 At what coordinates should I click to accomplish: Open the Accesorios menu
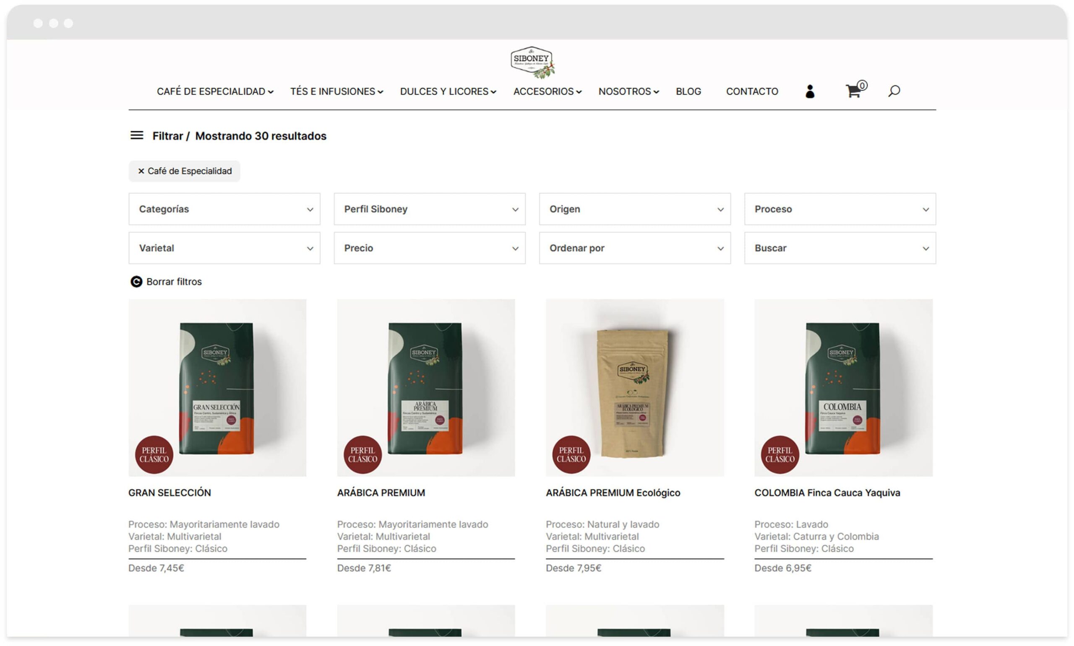point(547,91)
